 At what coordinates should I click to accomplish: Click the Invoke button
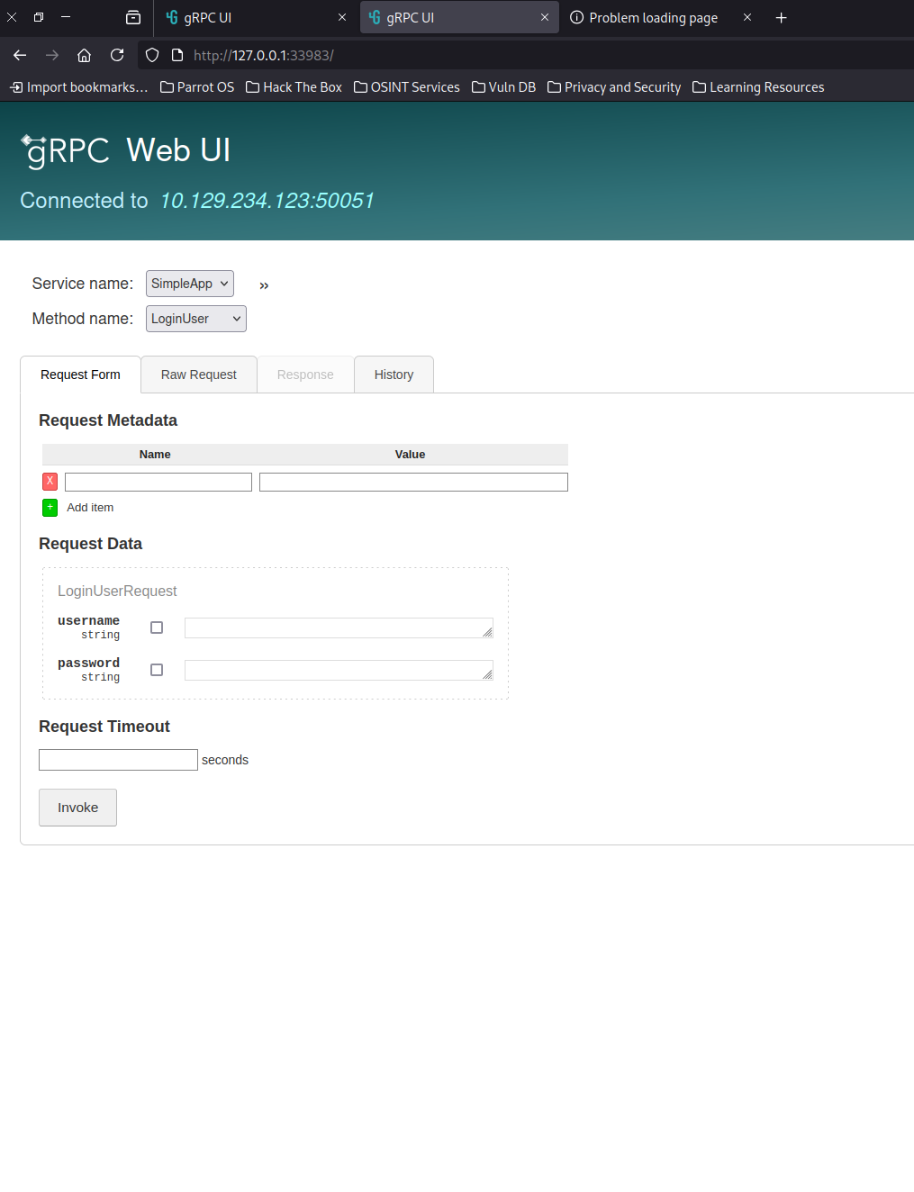[77, 808]
